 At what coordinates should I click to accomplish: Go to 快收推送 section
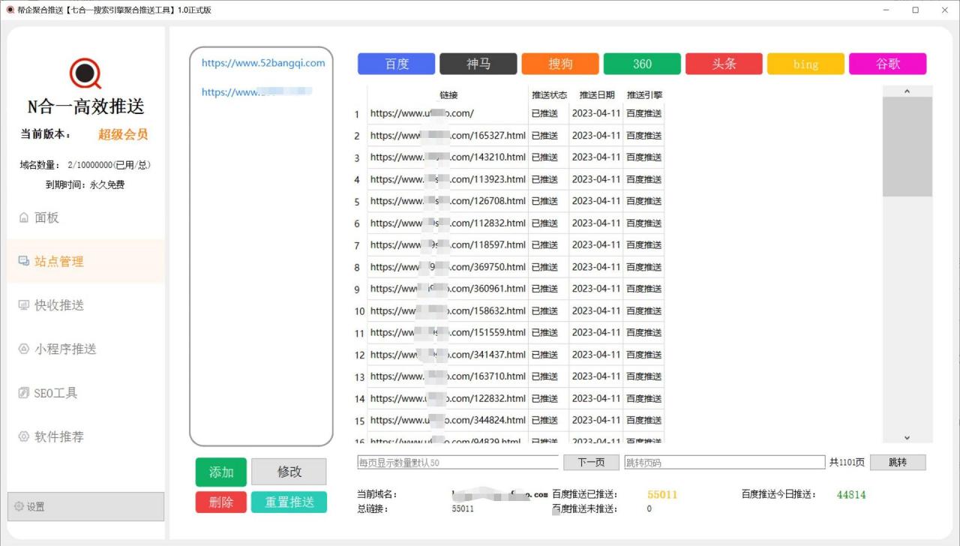[85, 305]
